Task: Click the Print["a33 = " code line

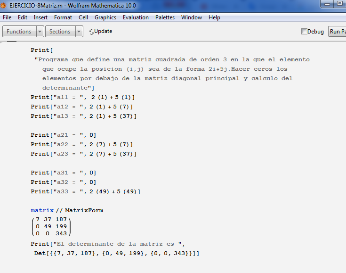Action: (86, 191)
